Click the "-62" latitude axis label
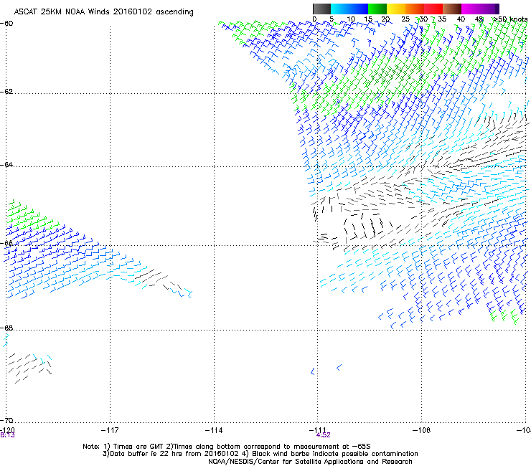Screen dimensions: 531x466 click(x=6, y=92)
